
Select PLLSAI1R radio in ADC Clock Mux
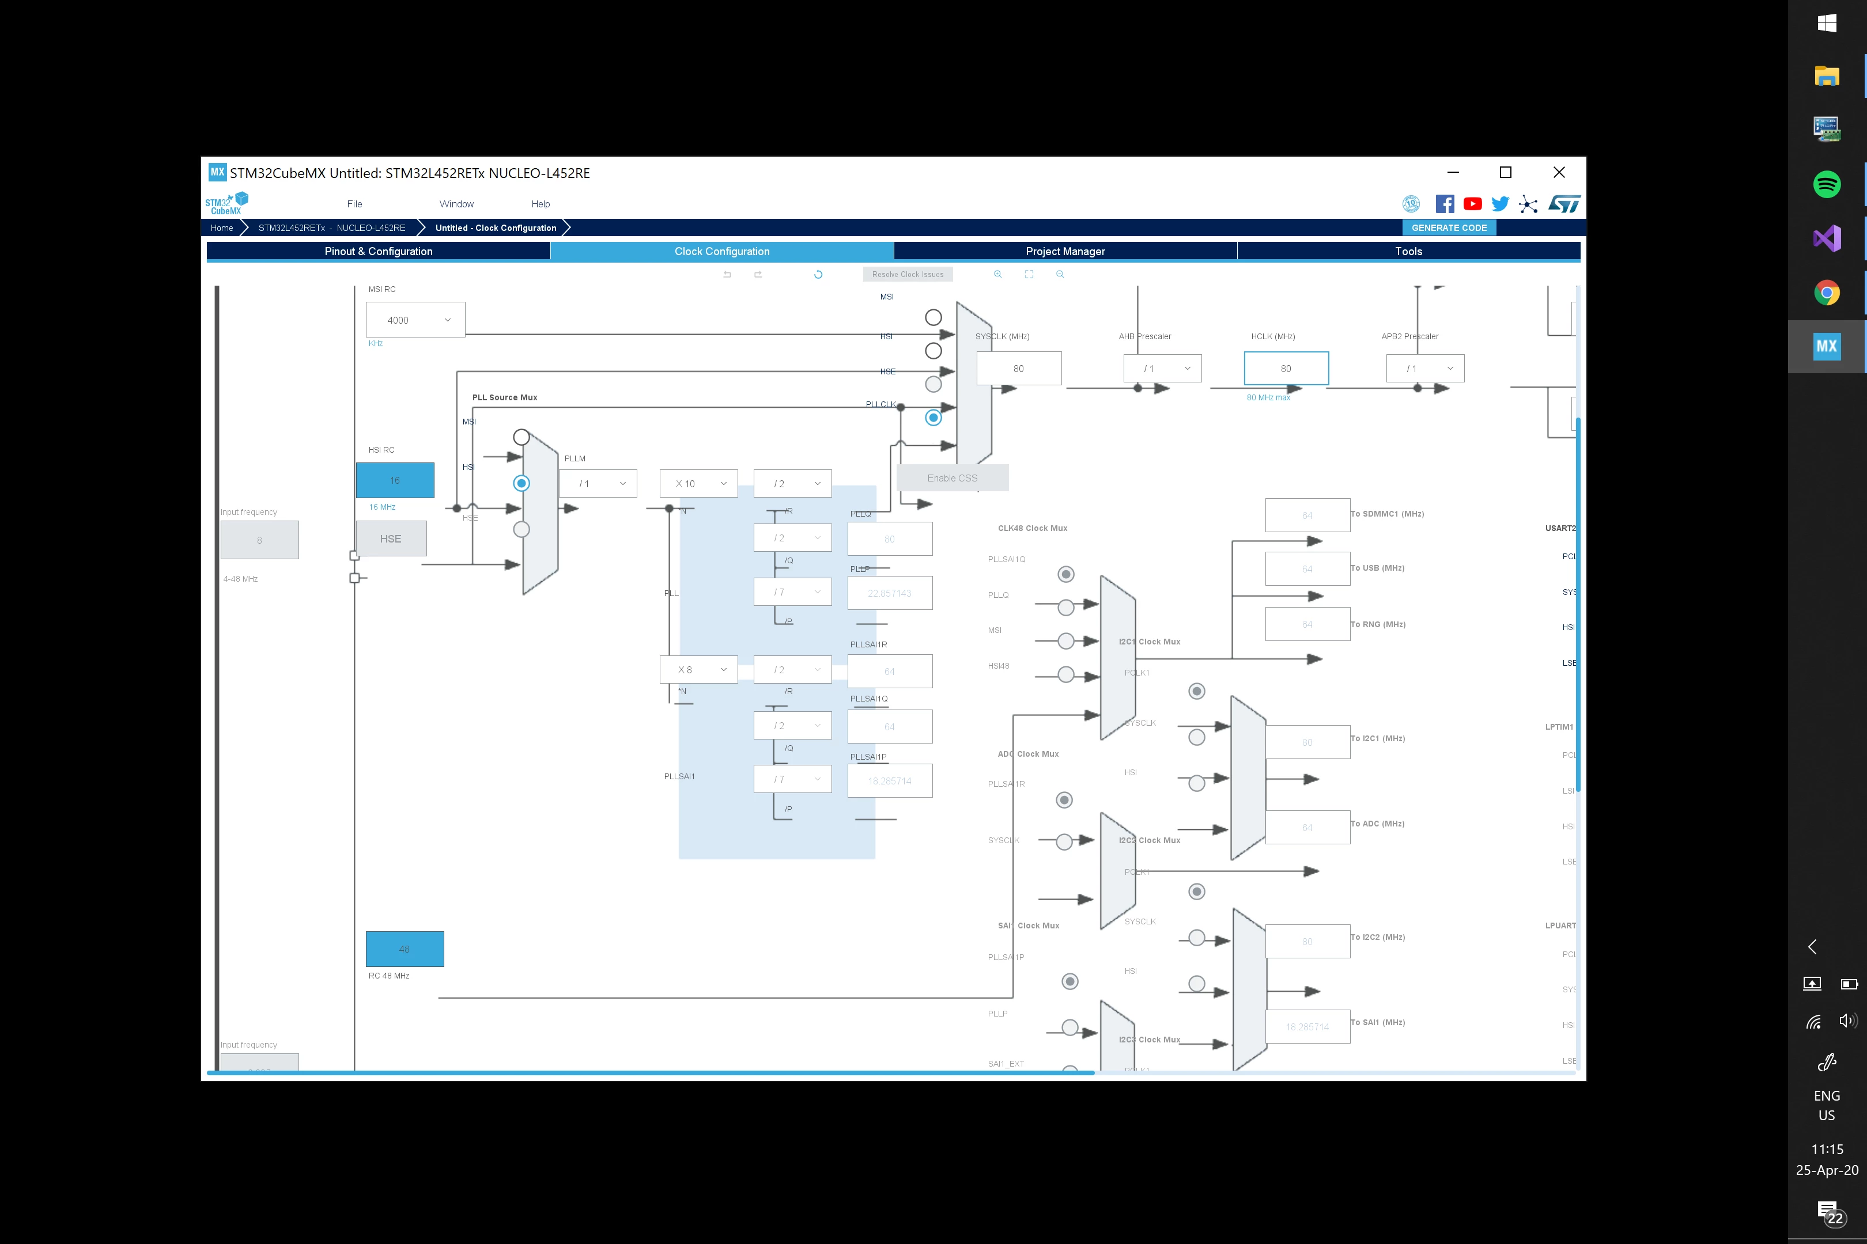[1064, 800]
